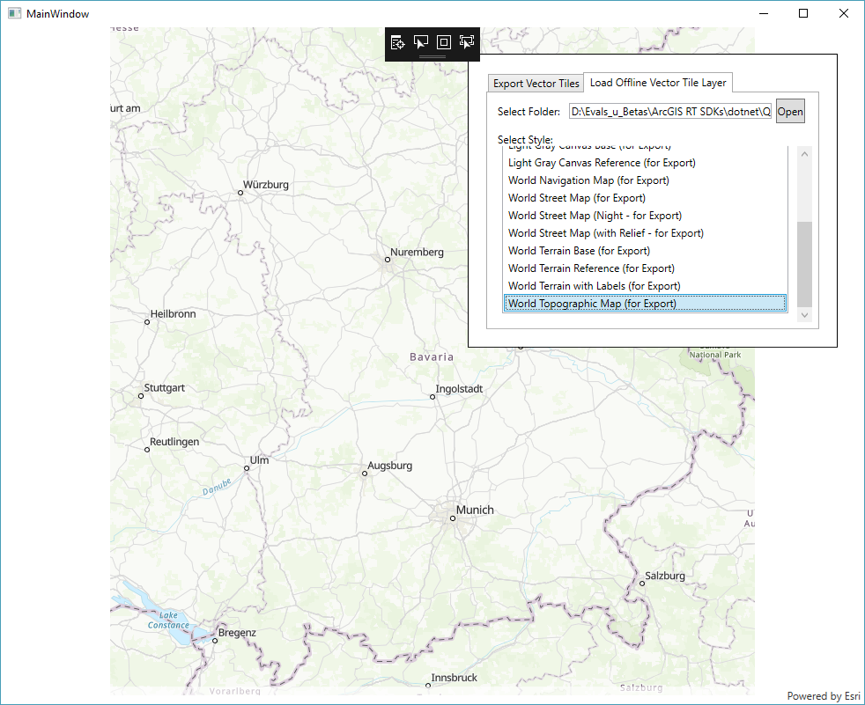The image size is (865, 705).
Task: Click the Open folder button
Action: [790, 112]
